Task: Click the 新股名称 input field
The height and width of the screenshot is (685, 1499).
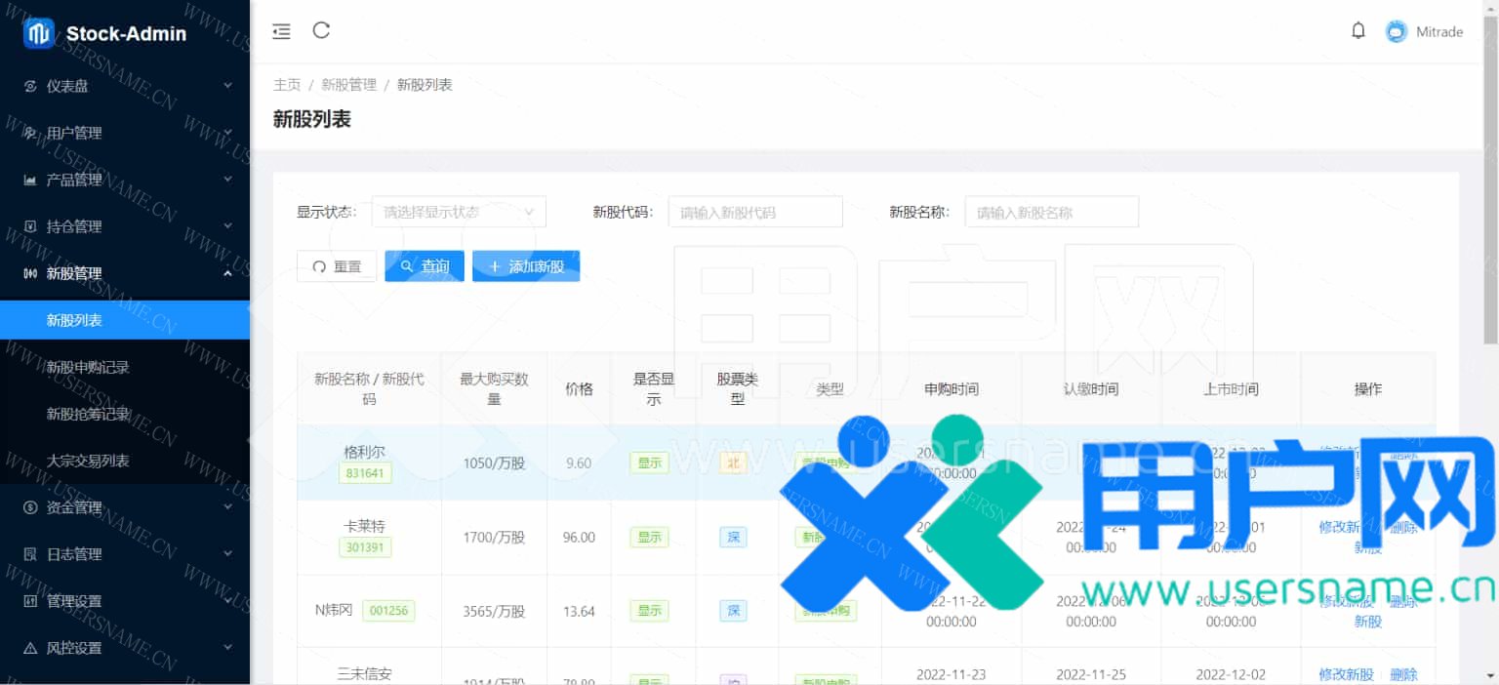Action: click(1051, 212)
